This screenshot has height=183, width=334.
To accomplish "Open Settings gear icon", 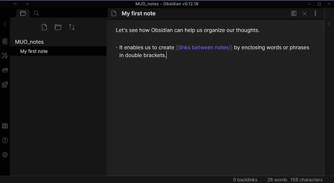I will click(5, 155).
